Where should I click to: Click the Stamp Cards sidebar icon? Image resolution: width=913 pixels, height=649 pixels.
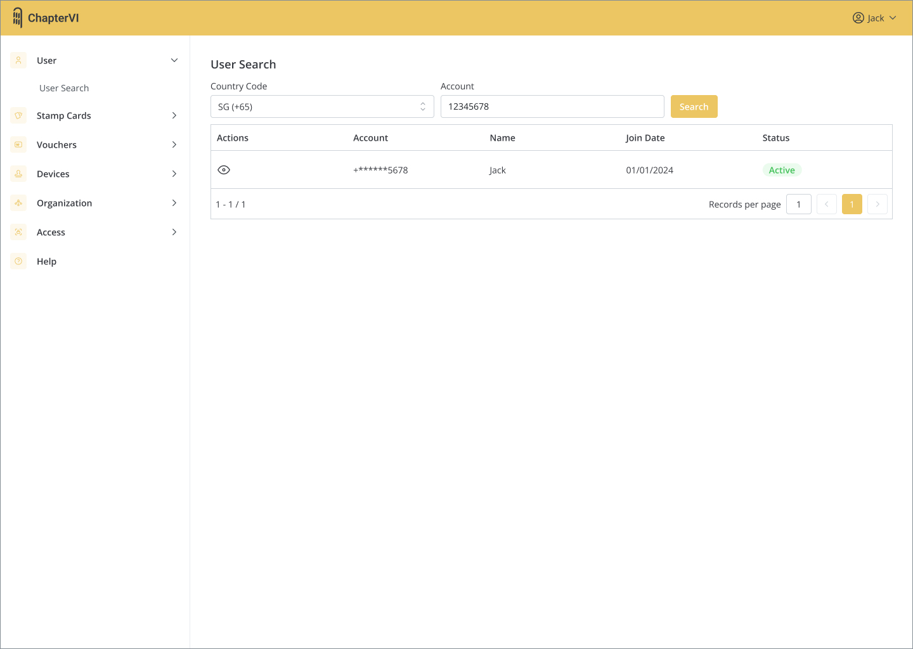[x=18, y=115]
